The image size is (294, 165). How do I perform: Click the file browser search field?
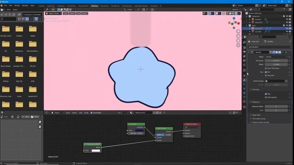pos(8,19)
